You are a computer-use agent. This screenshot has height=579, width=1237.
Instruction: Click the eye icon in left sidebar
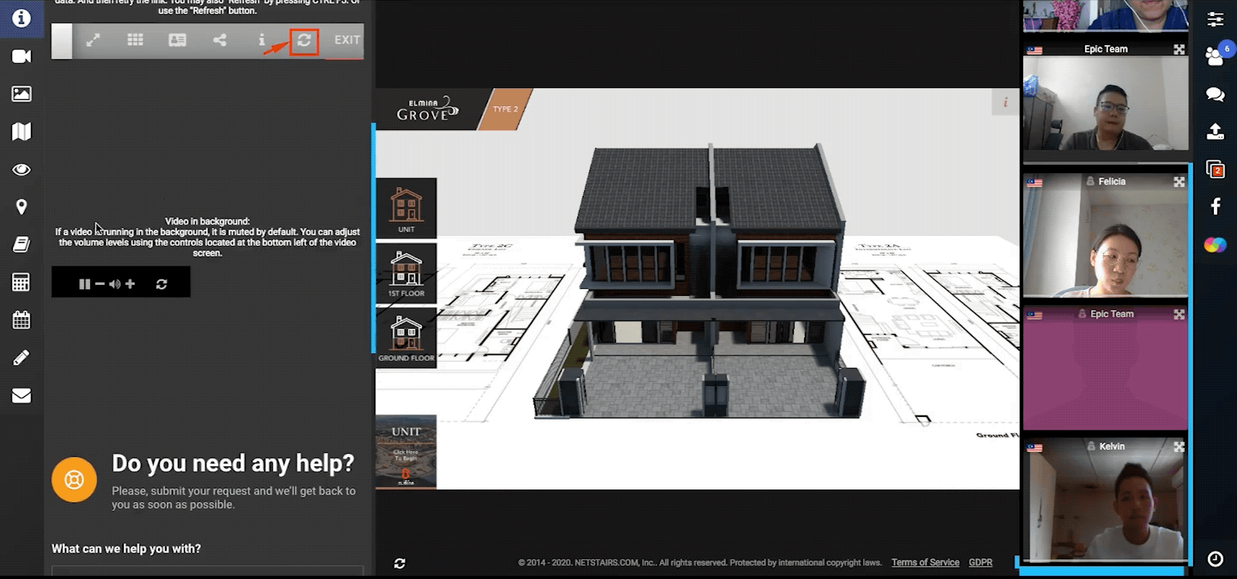point(21,170)
